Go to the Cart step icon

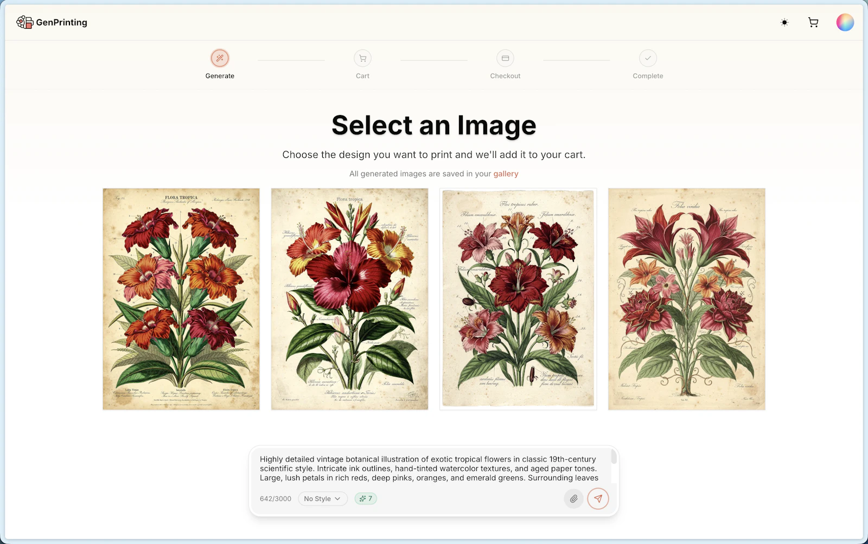(x=362, y=58)
